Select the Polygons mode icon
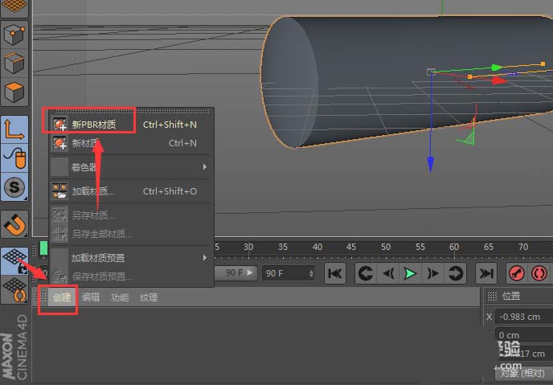Viewport: 553px width, 385px height. [14, 92]
